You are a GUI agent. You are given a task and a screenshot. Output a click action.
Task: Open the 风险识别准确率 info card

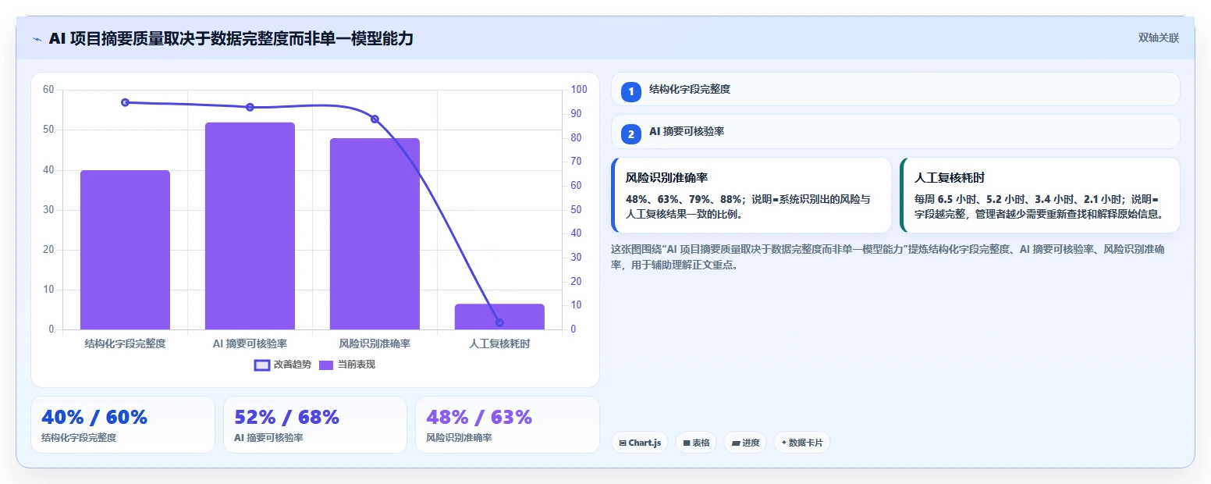point(751,195)
